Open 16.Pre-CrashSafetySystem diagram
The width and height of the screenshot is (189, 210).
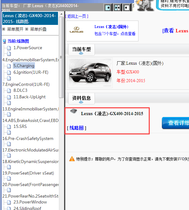28,139
